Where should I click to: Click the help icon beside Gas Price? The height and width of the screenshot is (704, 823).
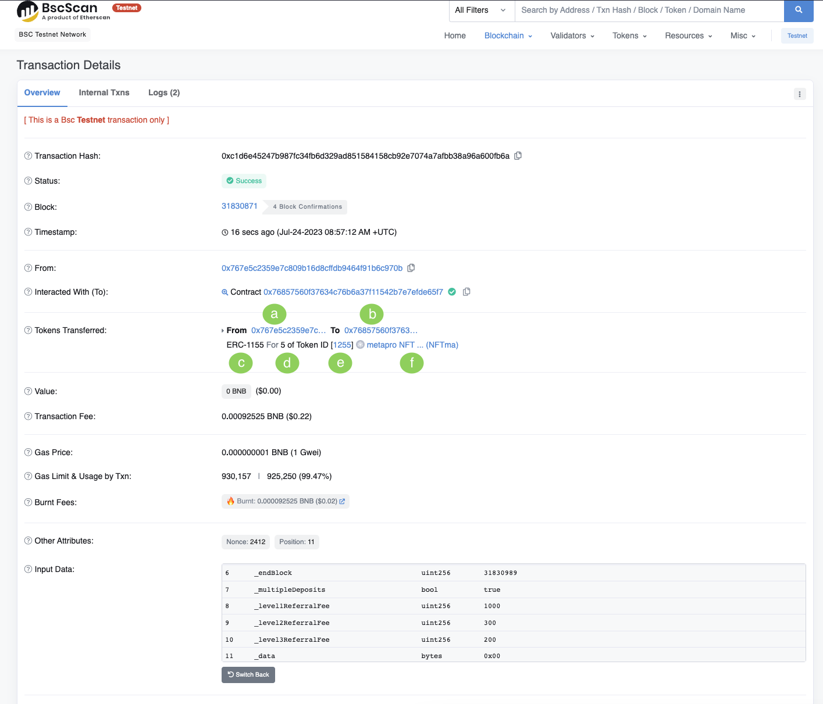(x=28, y=452)
